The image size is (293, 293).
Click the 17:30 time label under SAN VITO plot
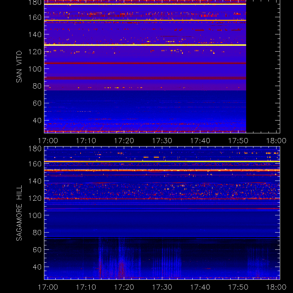coord(162,141)
